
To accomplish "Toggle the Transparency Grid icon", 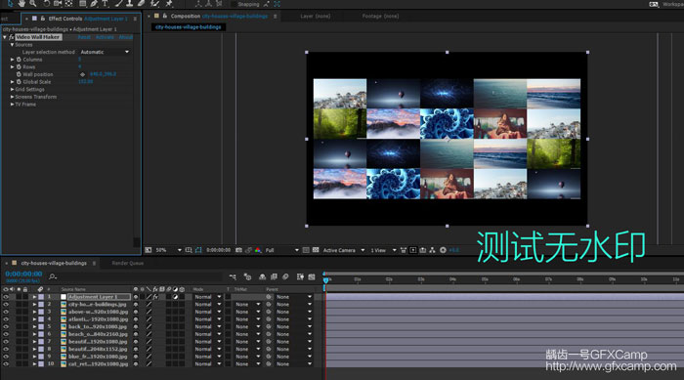I will pos(316,250).
